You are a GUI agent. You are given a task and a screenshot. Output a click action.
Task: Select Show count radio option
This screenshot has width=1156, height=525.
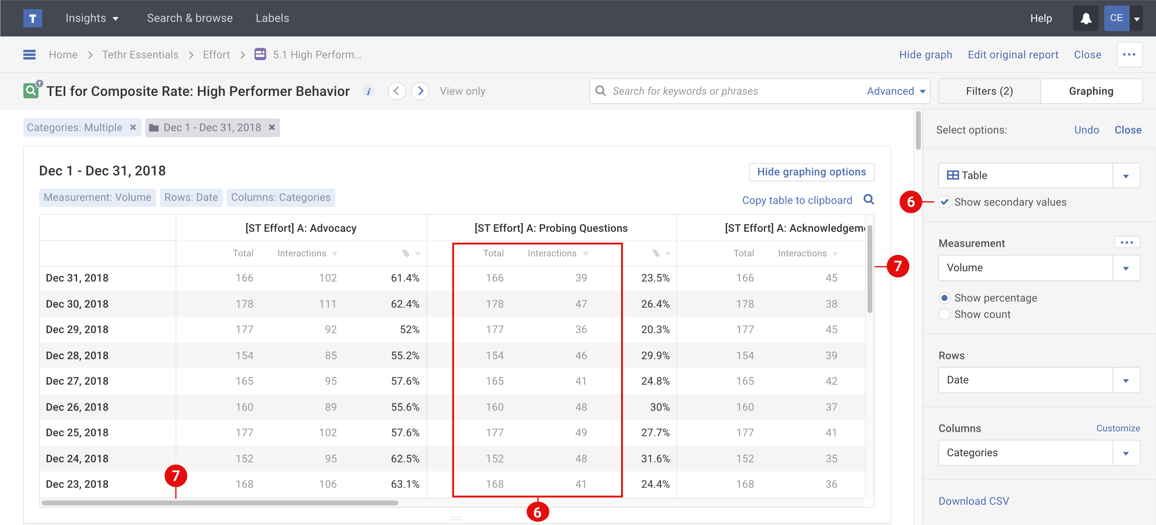click(x=944, y=314)
